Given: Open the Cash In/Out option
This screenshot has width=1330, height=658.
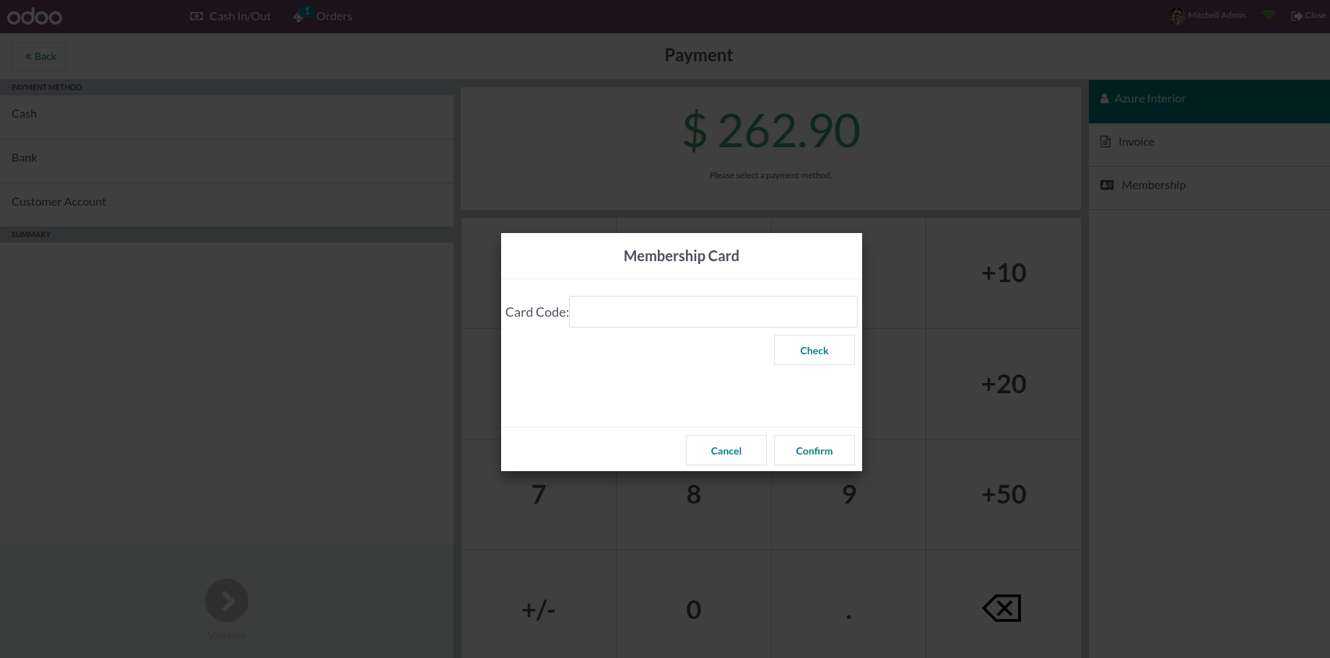Looking at the screenshot, I should [x=230, y=16].
